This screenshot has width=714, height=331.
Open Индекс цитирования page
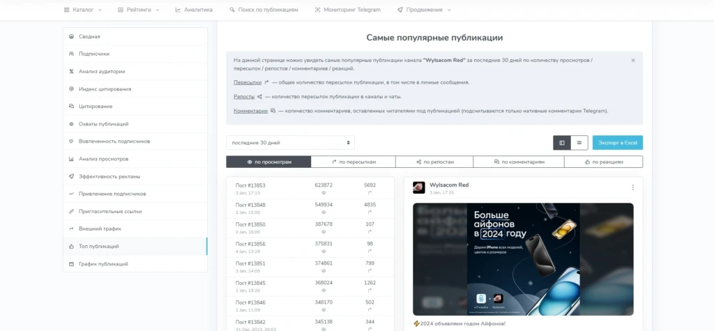[135, 88]
